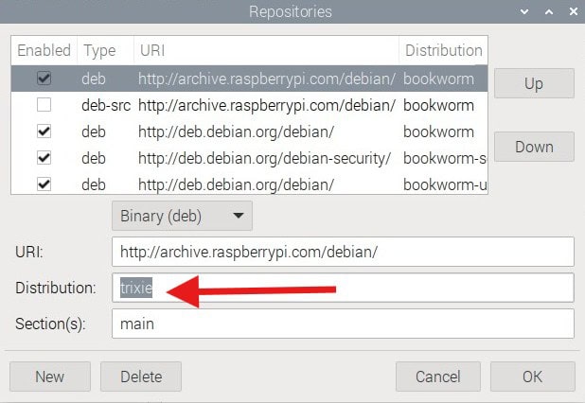This screenshot has height=403, width=585.
Task: Click the Up button to move repository
Action: point(534,83)
